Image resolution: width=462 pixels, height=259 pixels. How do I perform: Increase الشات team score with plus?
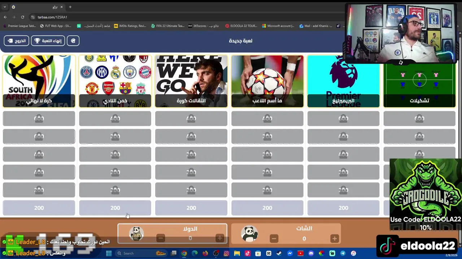(x=335, y=238)
